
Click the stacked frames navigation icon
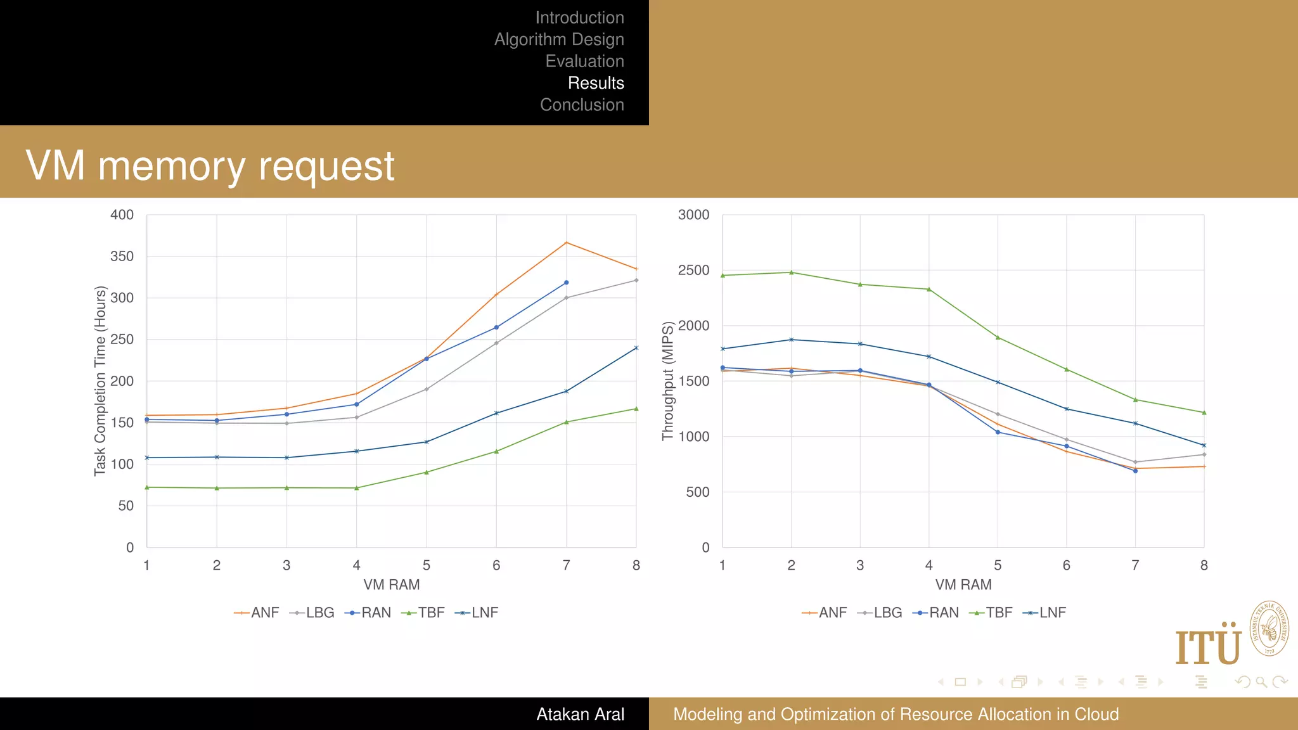click(1019, 682)
